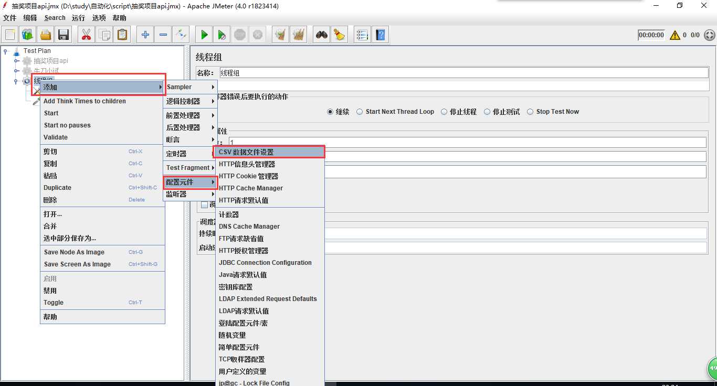717x386 pixels.
Task: Collapse the Test Plan tree node
Action: point(5,51)
